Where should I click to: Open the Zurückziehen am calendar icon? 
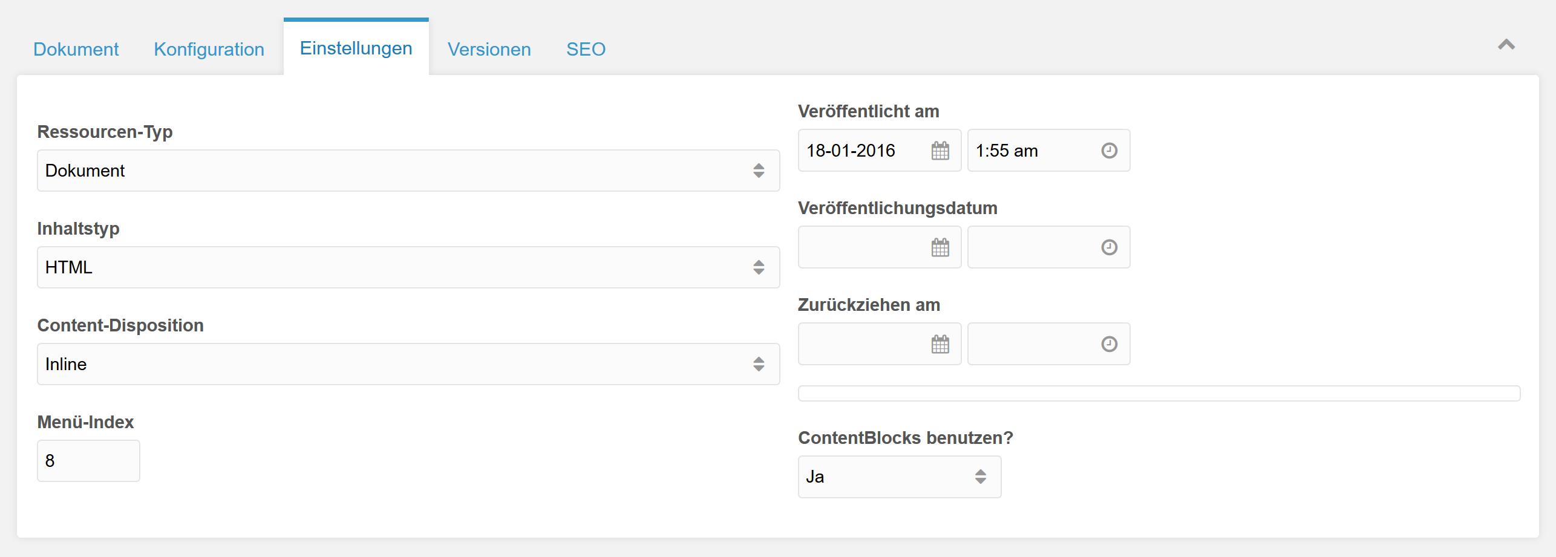[940, 344]
